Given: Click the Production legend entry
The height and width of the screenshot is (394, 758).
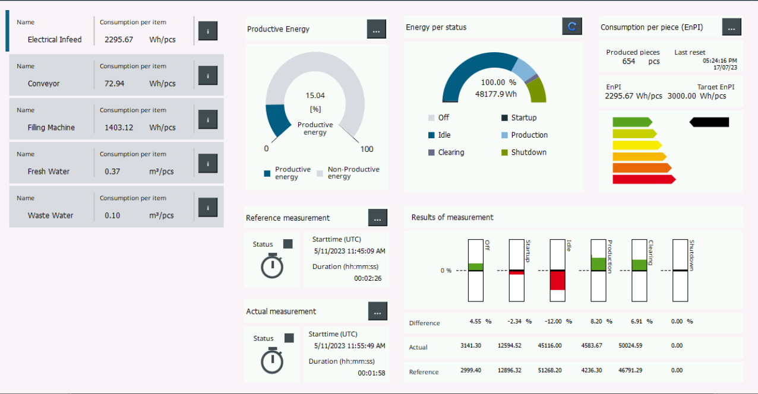Looking at the screenshot, I should (x=525, y=135).
